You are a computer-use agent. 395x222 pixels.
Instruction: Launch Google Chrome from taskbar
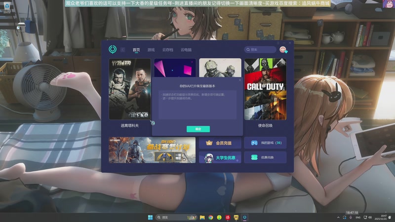click(211, 218)
